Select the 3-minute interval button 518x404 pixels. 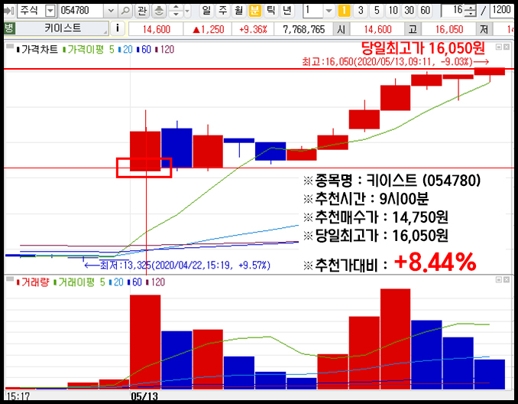tap(361, 11)
